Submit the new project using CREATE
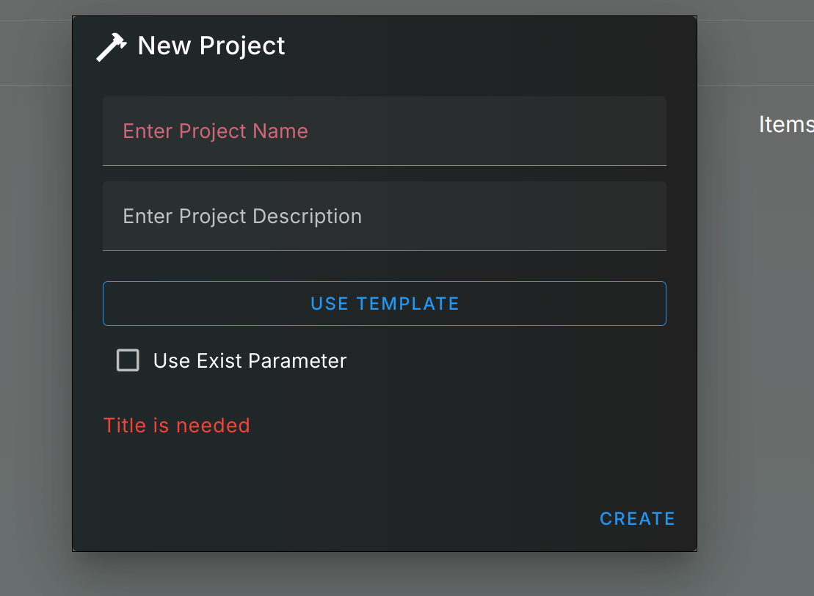The height and width of the screenshot is (596, 814). (637, 519)
